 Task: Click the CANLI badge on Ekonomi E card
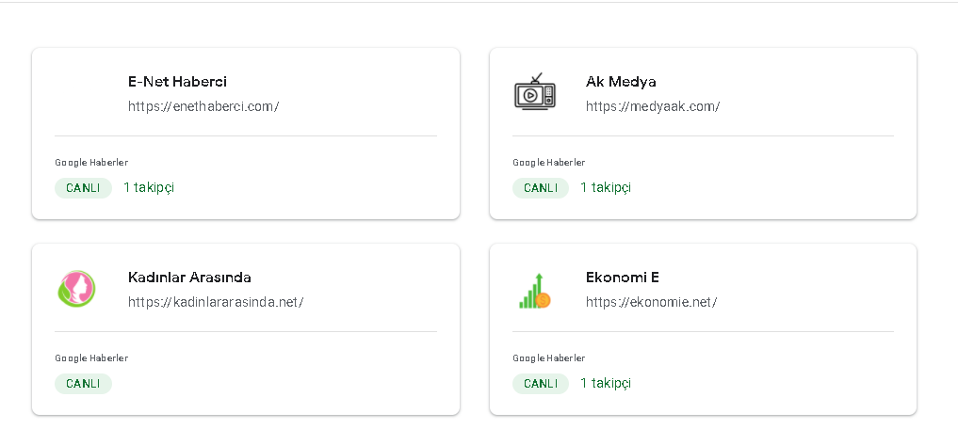click(x=541, y=384)
